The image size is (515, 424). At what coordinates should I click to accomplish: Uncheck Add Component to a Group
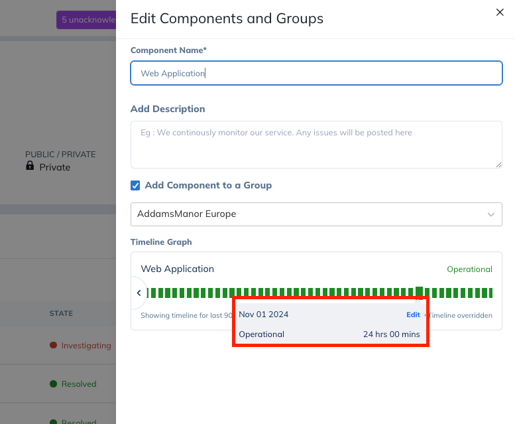(135, 186)
